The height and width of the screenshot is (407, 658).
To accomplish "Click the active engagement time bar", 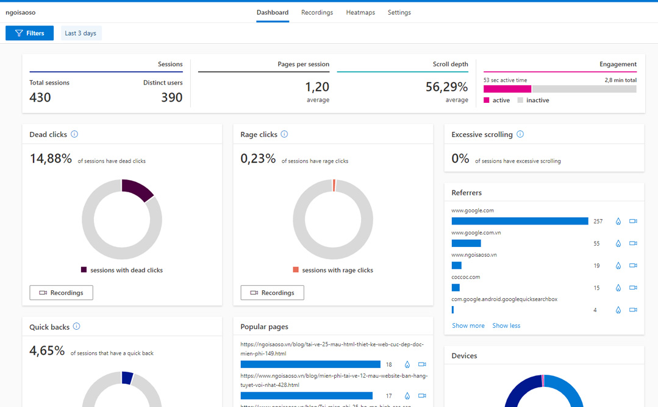I will [507, 89].
